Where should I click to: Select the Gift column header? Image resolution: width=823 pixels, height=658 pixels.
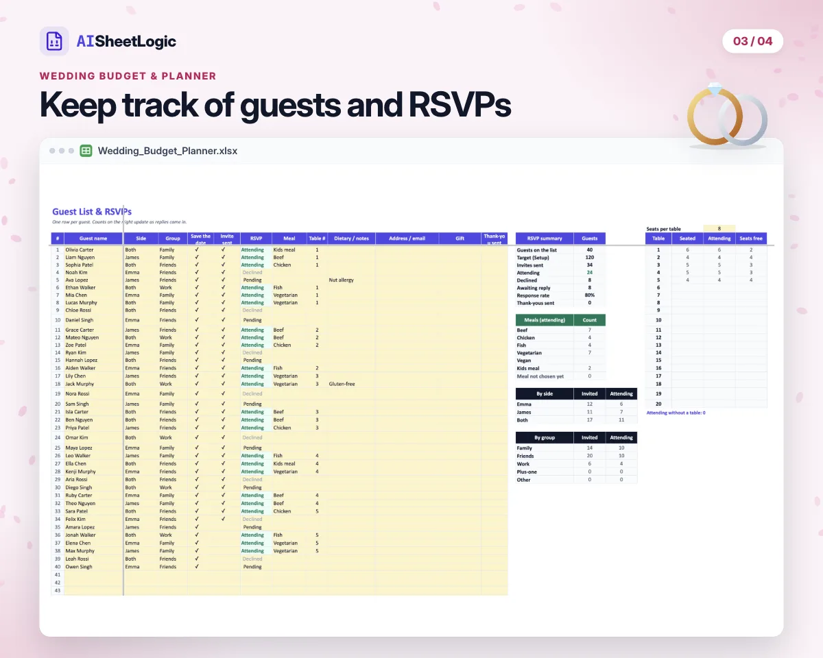point(460,239)
